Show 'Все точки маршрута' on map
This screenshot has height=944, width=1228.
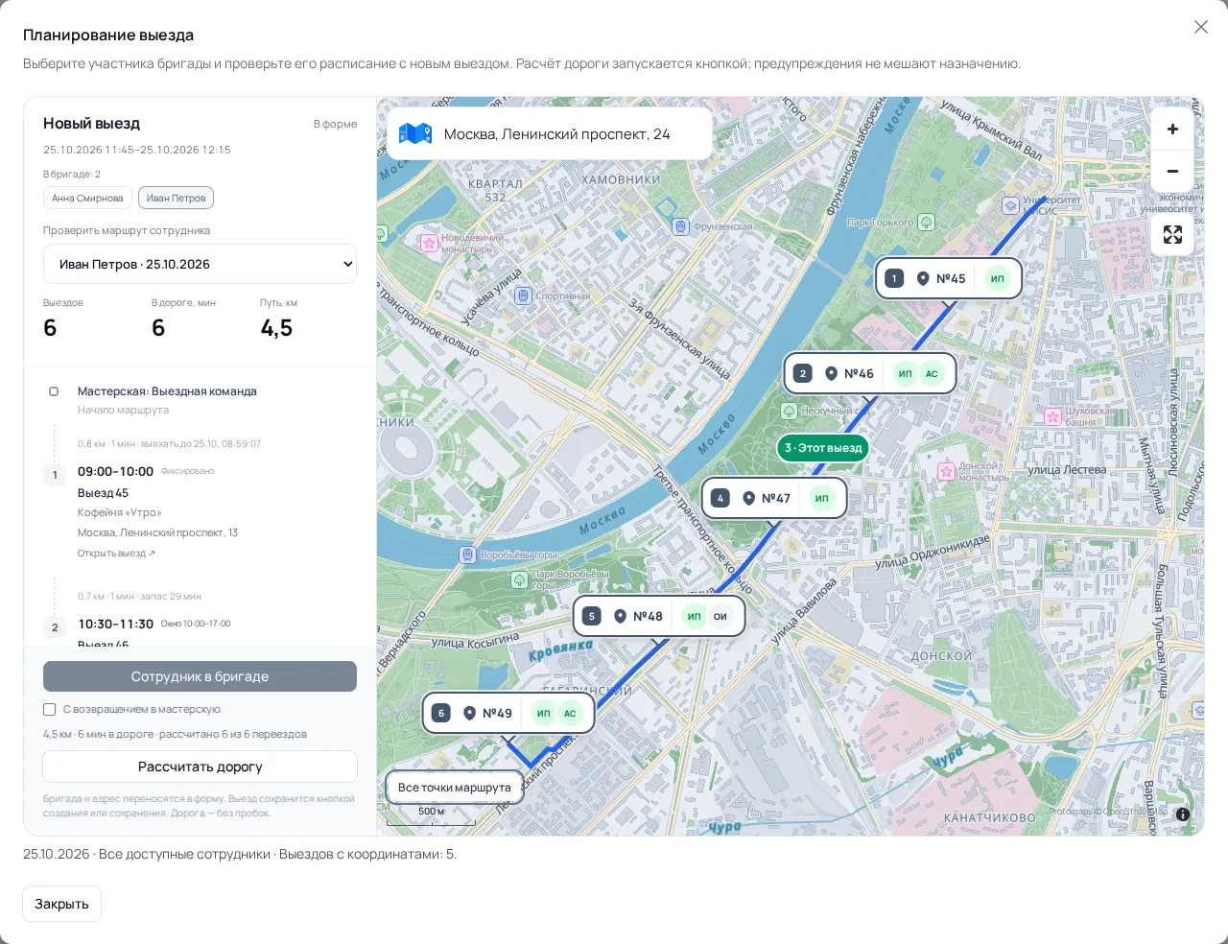[455, 788]
